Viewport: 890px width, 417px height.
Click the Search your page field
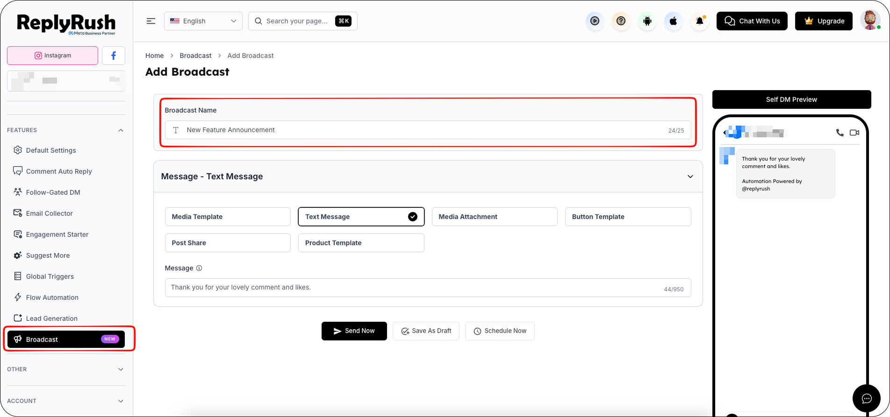point(303,21)
